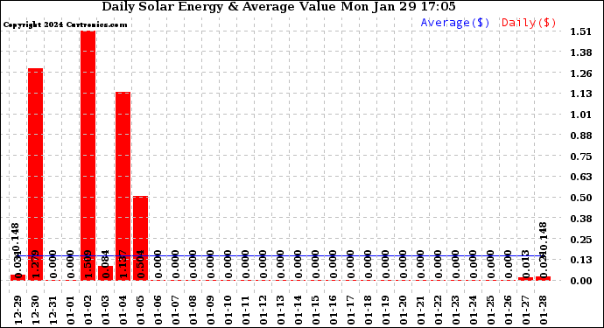This screenshot has height=328, width=604.
Task: Select the x-axis date label '01-22'
Action: click(x=438, y=310)
